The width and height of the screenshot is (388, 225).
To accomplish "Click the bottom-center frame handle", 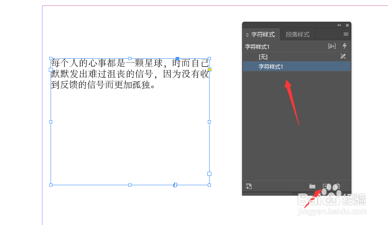I will [x=130, y=185].
